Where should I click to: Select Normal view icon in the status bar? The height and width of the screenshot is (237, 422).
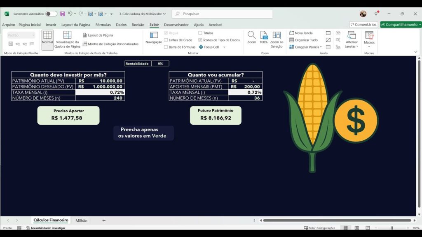(346, 228)
